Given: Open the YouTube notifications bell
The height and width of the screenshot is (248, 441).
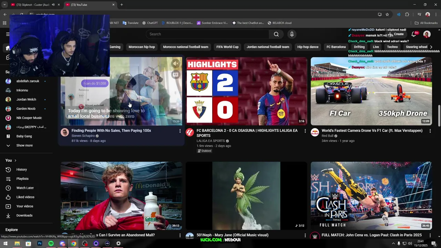Looking at the screenshot, I should 414,34.
